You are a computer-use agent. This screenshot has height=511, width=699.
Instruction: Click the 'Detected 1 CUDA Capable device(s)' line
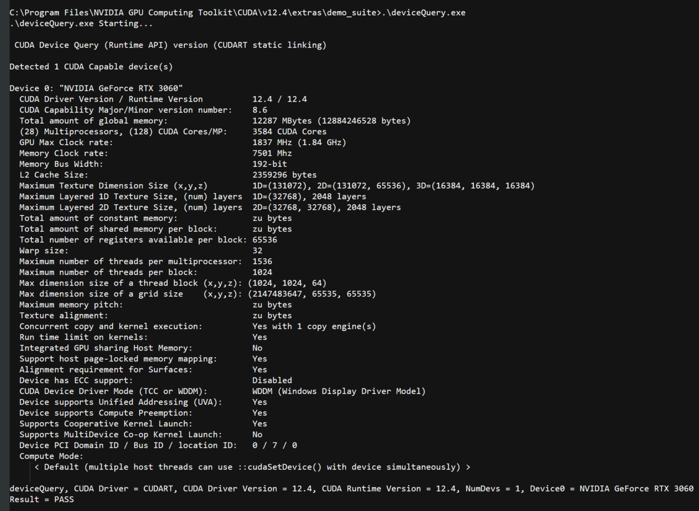91,67
